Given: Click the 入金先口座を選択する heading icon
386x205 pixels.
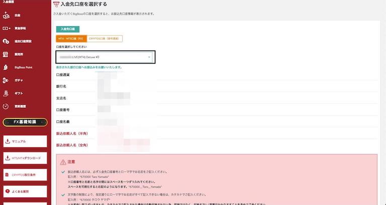Looking at the screenshot, I should click(56, 5).
